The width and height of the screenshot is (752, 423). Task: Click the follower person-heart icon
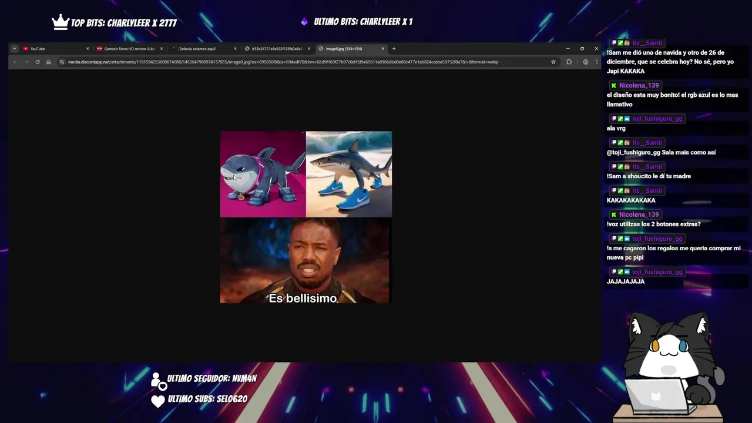coord(159,381)
